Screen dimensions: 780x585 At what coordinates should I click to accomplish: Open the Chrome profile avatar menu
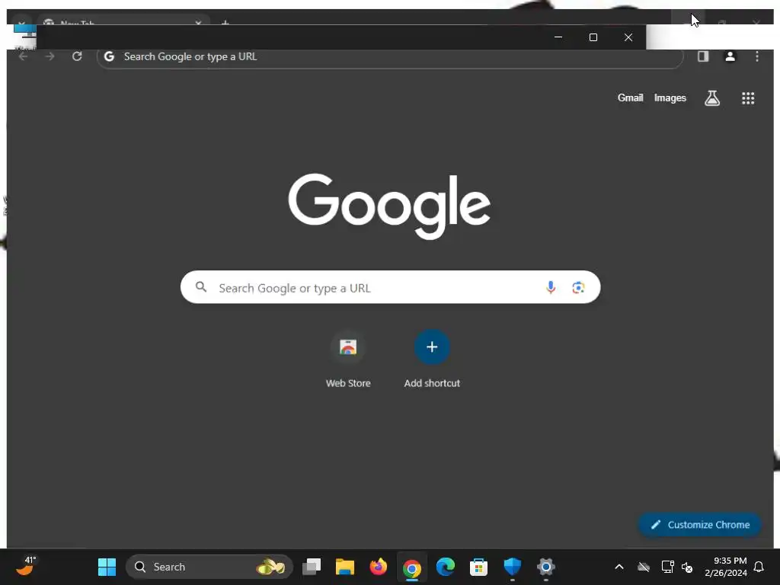click(730, 56)
